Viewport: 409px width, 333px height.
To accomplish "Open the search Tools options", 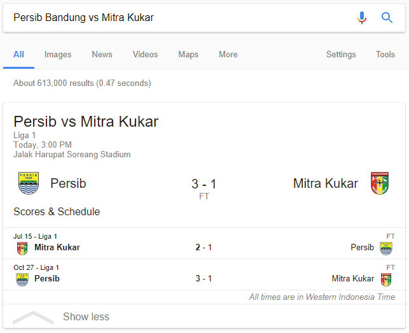I will (x=385, y=54).
